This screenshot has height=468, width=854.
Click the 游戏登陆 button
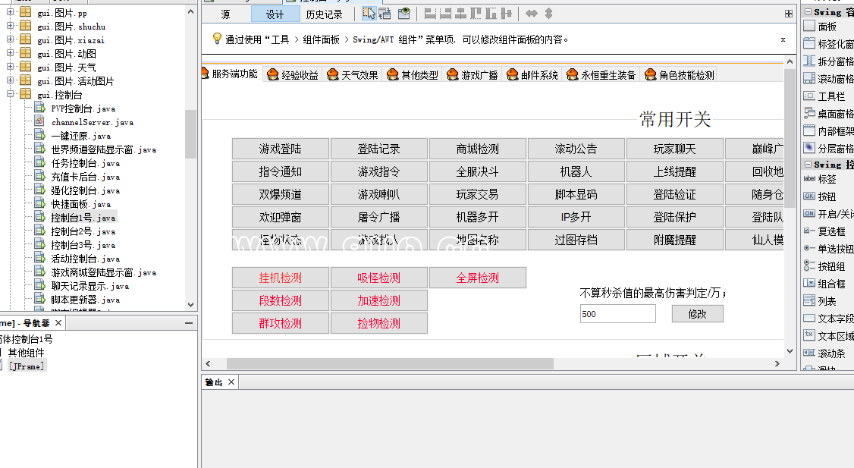click(x=281, y=149)
